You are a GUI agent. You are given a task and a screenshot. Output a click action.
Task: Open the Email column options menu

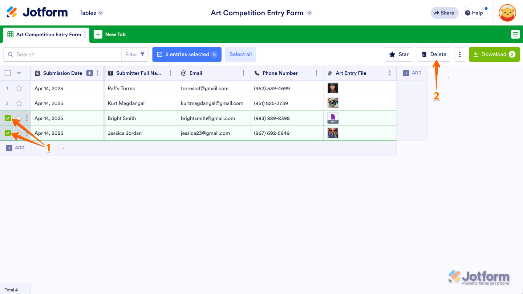click(244, 73)
